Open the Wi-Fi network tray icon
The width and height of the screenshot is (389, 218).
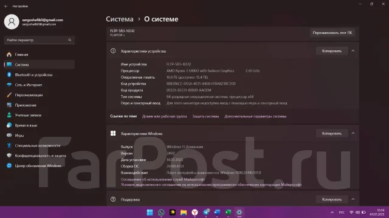pos(351,213)
